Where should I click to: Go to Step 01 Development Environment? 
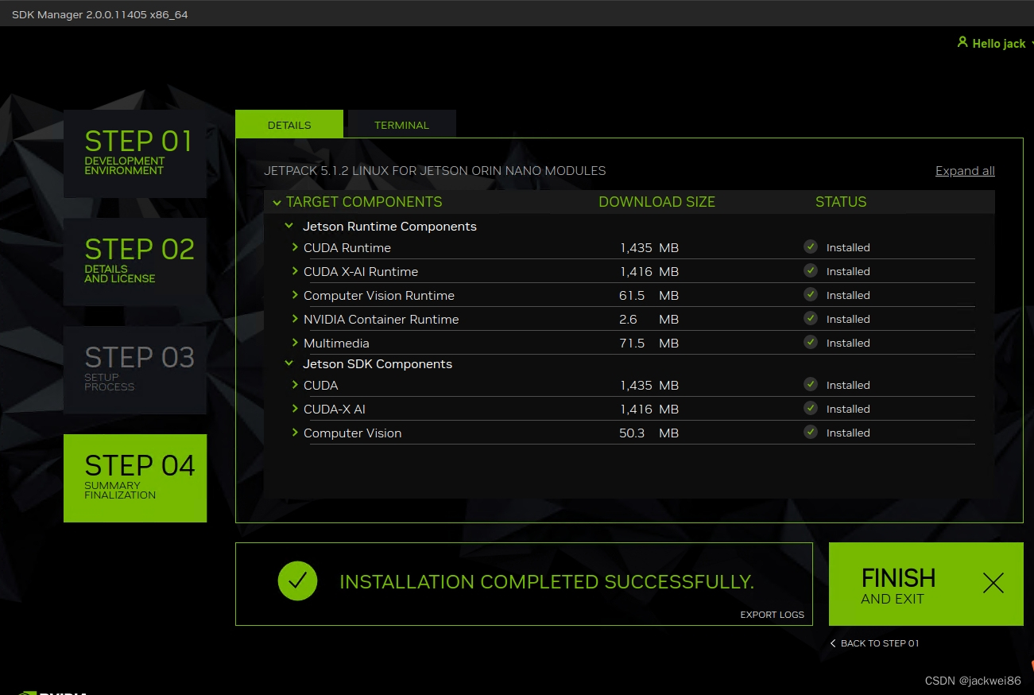click(x=135, y=153)
